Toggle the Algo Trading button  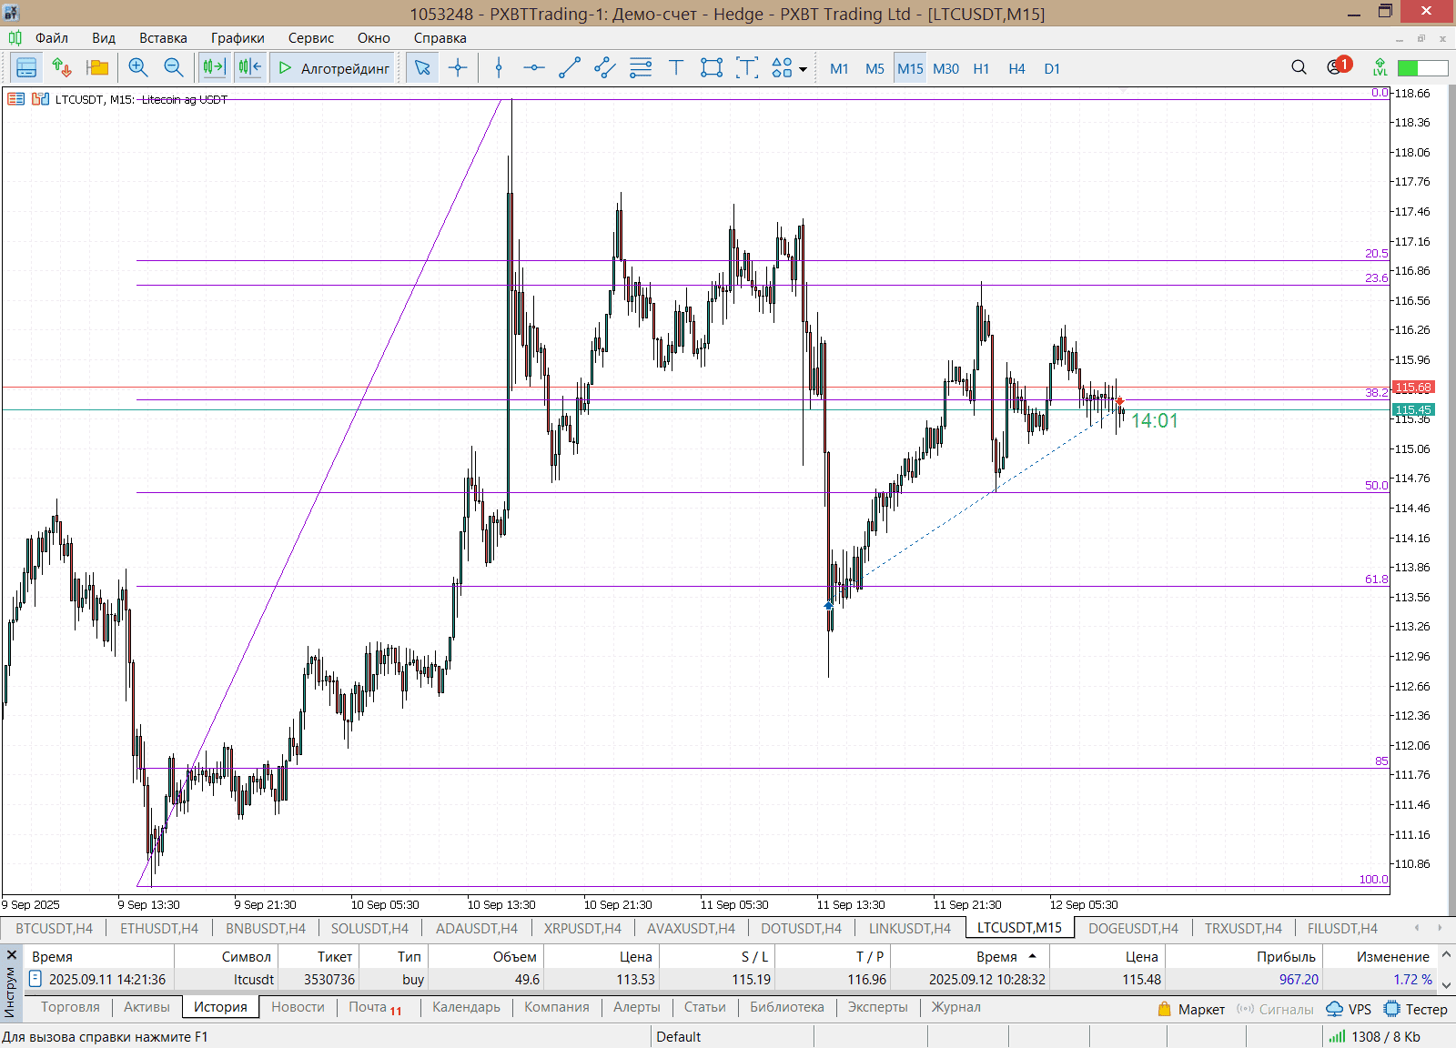(x=334, y=68)
